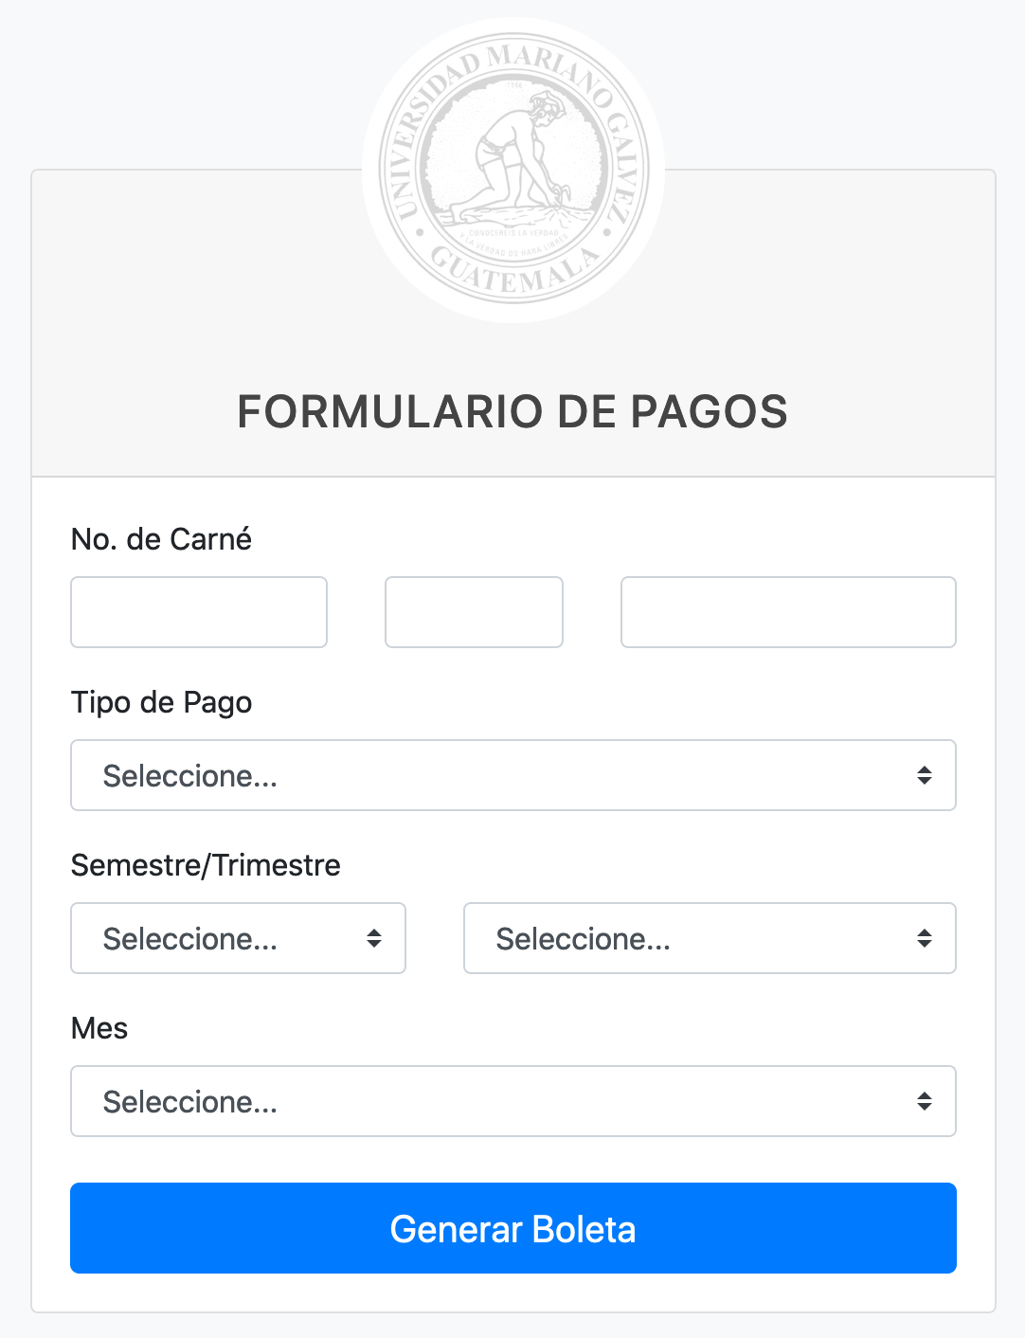Click the FORMULARIO DE PAGOS heading

tap(512, 411)
